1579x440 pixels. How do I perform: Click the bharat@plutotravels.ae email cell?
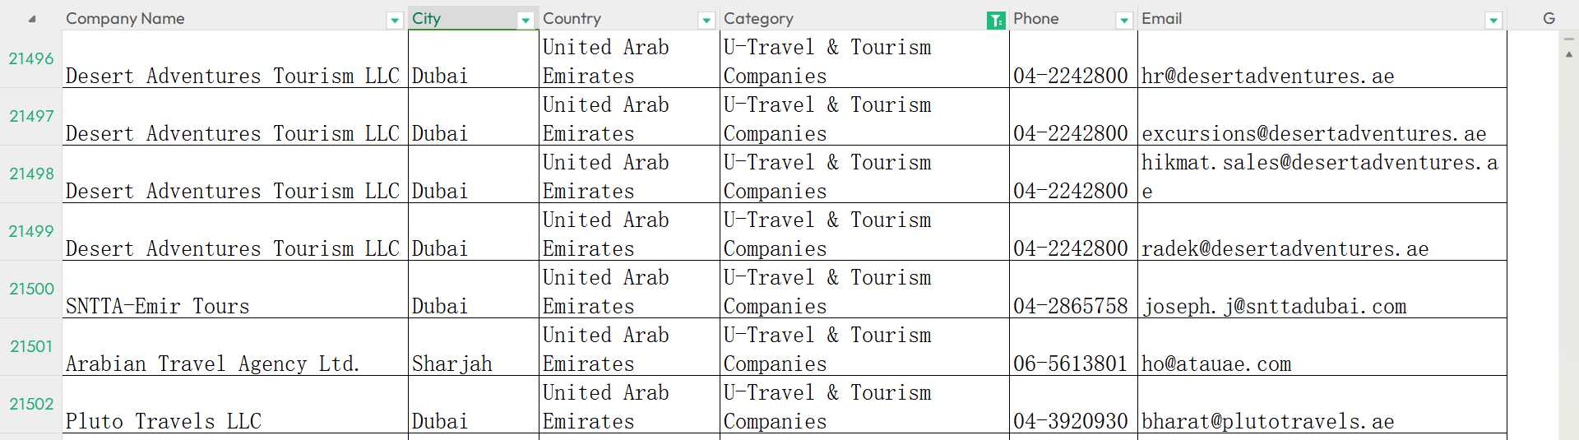point(1322,405)
